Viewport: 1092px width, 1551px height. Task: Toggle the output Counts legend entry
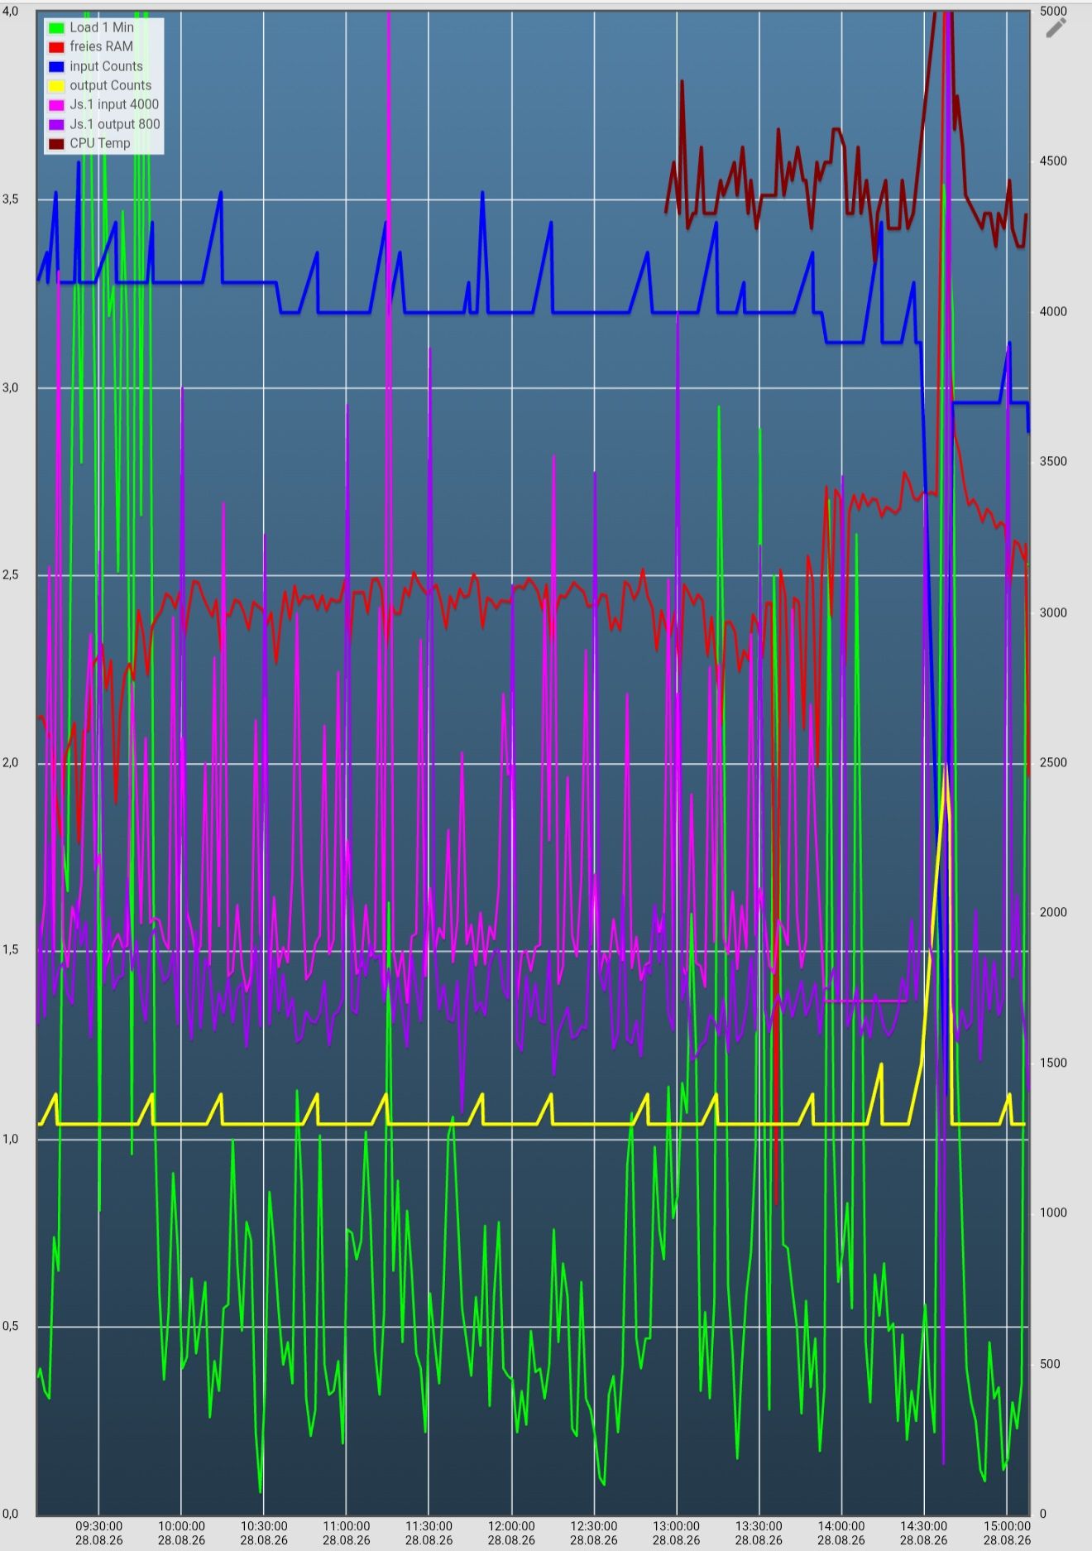pos(100,85)
